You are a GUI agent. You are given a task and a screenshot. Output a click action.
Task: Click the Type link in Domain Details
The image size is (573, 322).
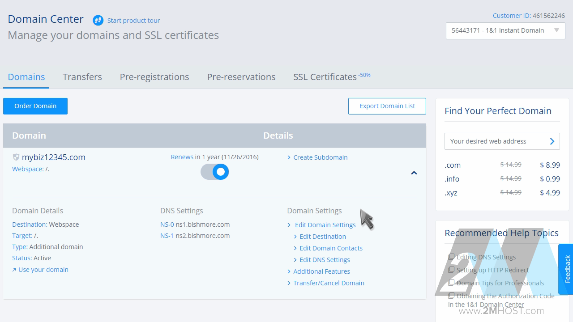click(20, 247)
